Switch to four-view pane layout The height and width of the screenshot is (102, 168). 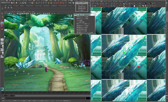[x=2, y=43]
